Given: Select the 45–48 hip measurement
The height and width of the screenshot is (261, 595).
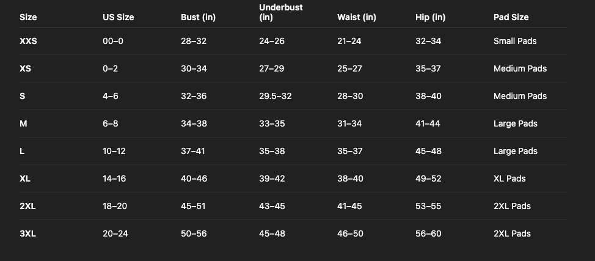Looking at the screenshot, I should pyautogui.click(x=428, y=151).
